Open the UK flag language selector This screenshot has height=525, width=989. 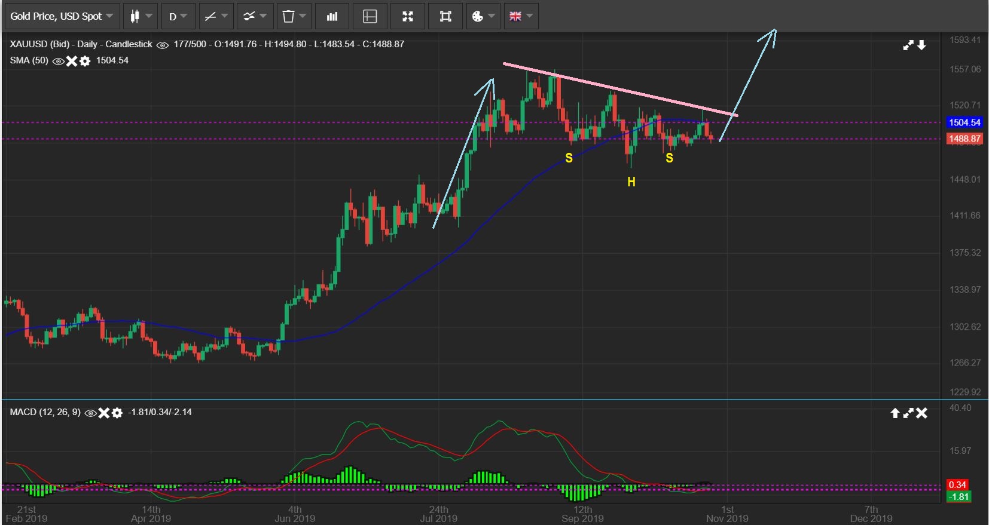pos(521,16)
